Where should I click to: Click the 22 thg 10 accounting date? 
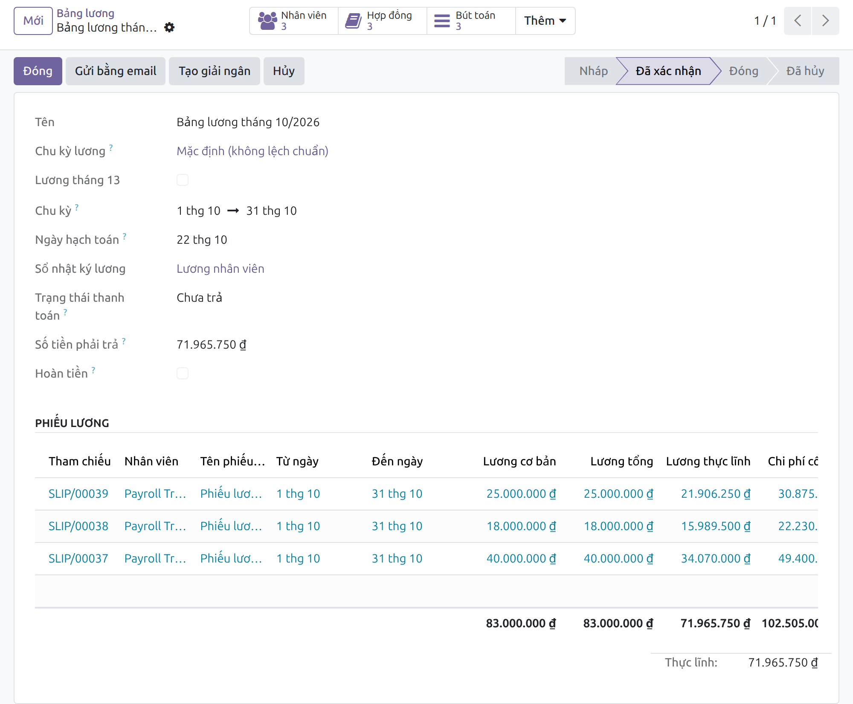pos(202,239)
